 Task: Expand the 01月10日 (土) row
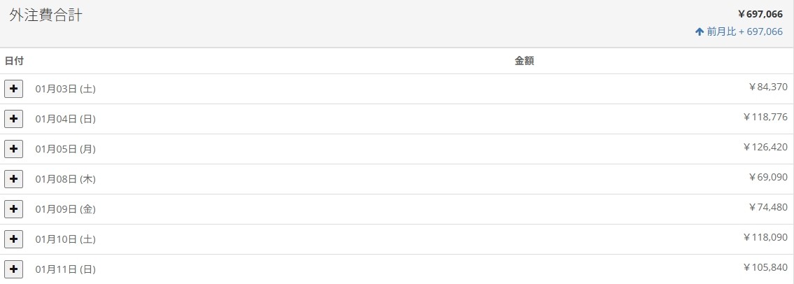pos(13,239)
